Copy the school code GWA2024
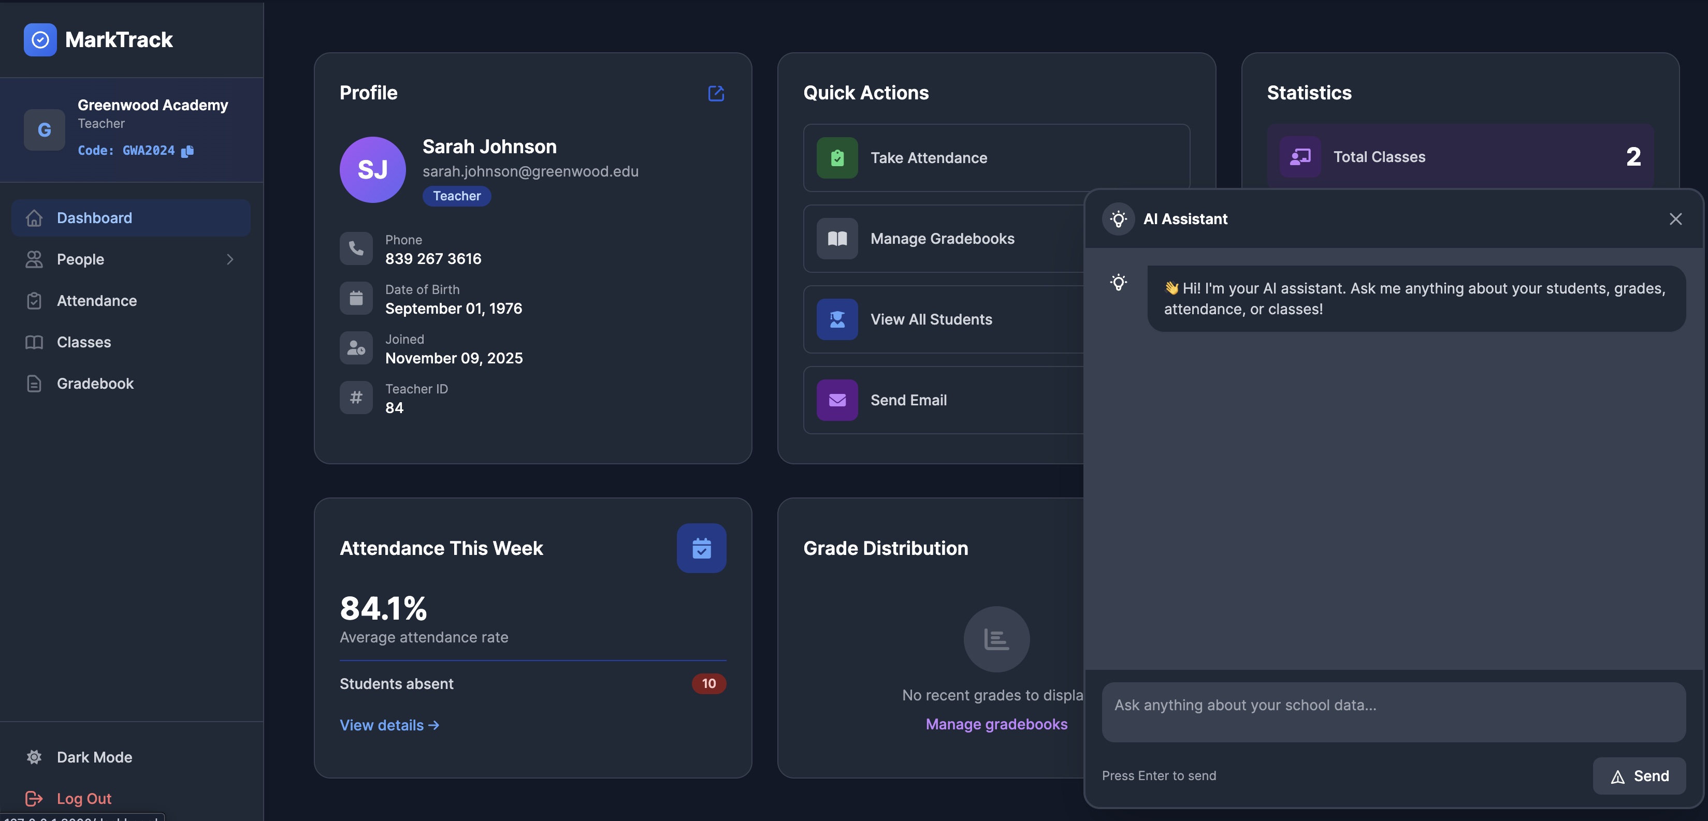This screenshot has width=1708, height=821. pos(187,151)
